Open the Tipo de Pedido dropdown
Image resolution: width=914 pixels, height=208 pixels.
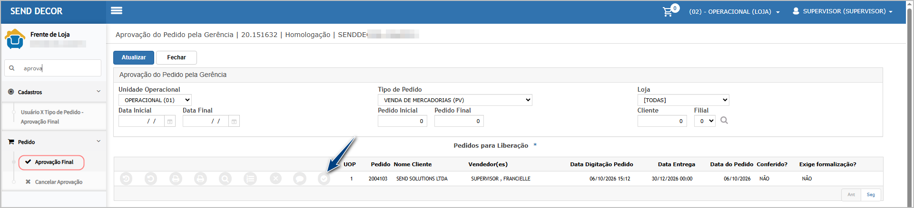(455, 100)
